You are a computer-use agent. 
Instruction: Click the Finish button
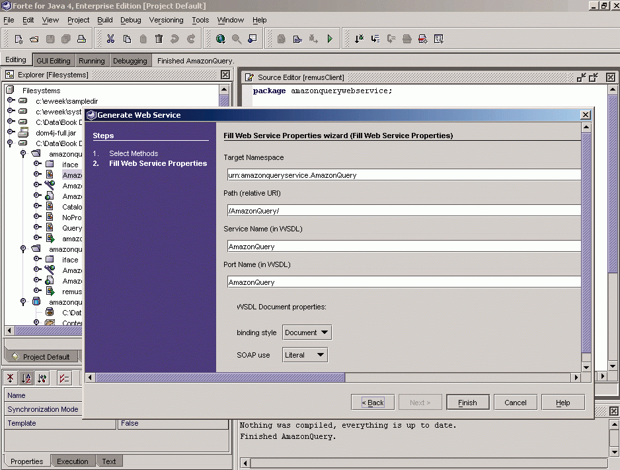(x=468, y=403)
